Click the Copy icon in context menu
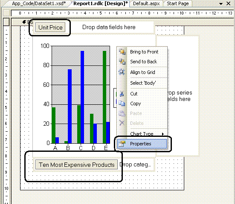 [122, 103]
